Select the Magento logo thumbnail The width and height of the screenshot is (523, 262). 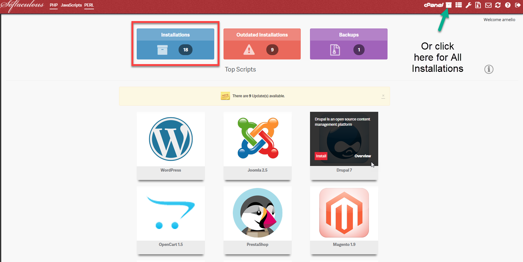click(344, 213)
